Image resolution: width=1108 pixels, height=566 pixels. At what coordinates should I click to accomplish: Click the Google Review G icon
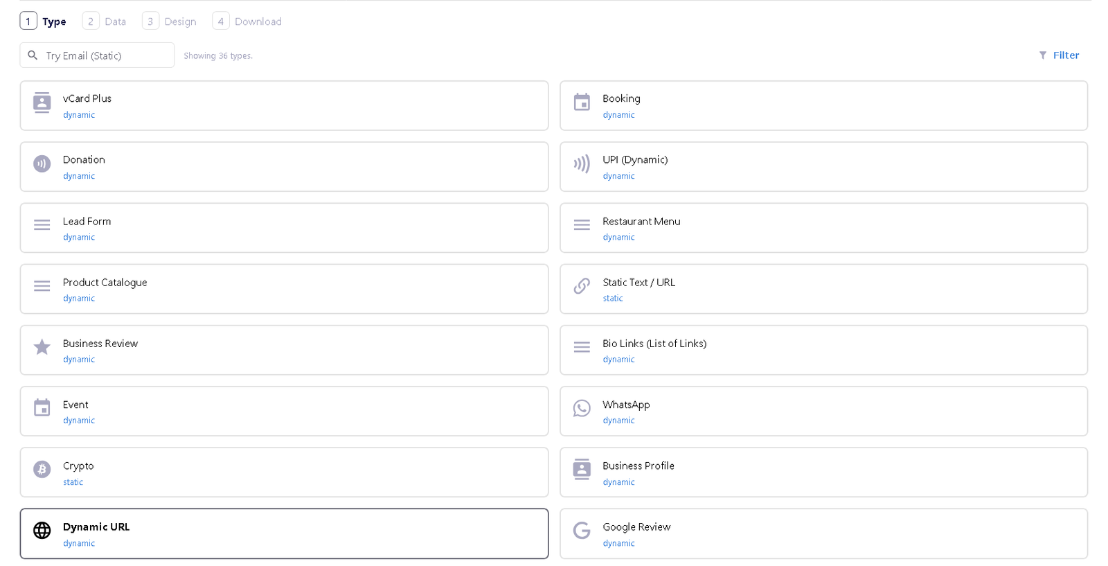point(582,530)
